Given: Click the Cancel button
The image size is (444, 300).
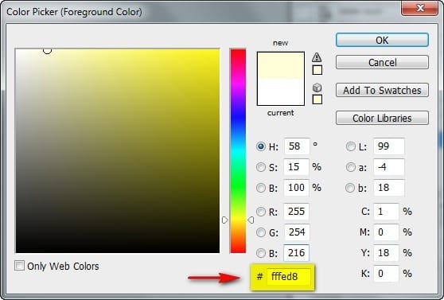Looking at the screenshot, I should 382,62.
